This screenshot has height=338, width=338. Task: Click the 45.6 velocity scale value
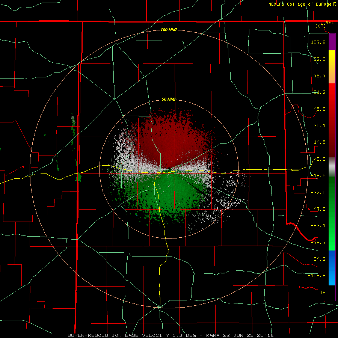tap(320, 109)
